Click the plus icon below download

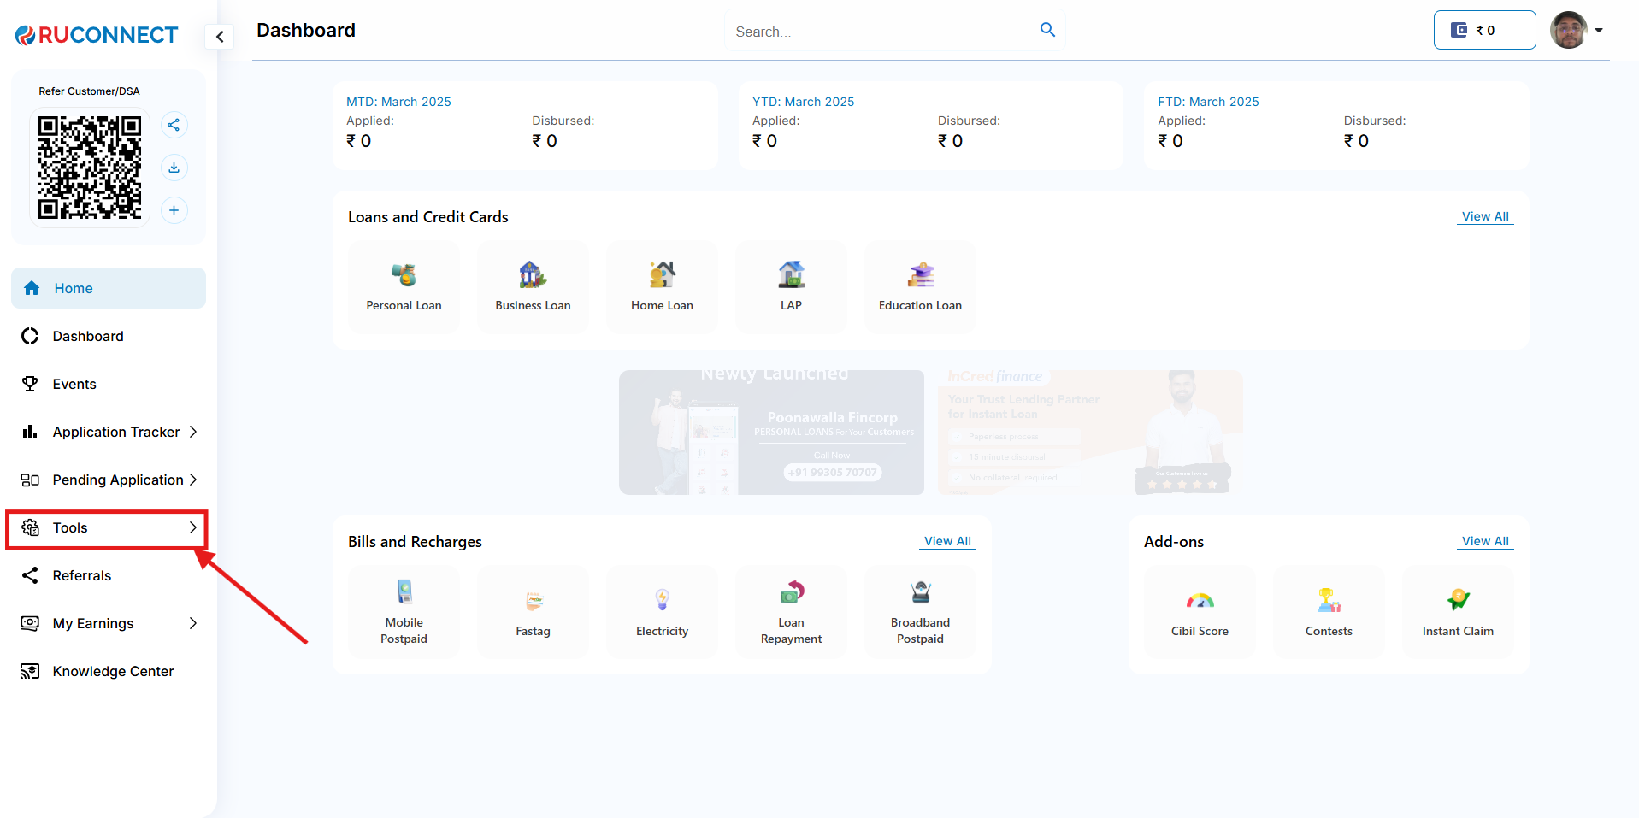point(174,210)
